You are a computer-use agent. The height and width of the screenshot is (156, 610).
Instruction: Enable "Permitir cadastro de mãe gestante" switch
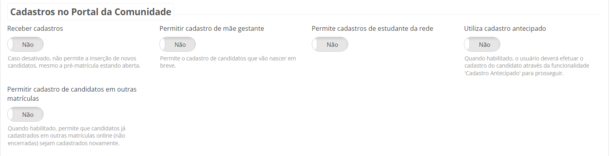click(x=178, y=44)
